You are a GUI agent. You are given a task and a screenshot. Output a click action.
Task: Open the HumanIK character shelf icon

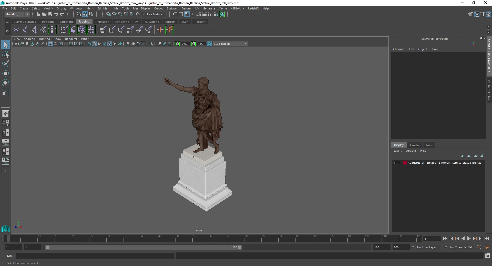(52, 30)
